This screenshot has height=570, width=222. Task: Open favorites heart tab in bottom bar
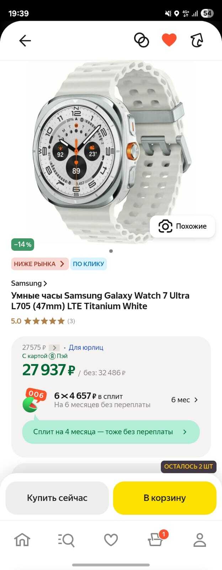point(111,540)
